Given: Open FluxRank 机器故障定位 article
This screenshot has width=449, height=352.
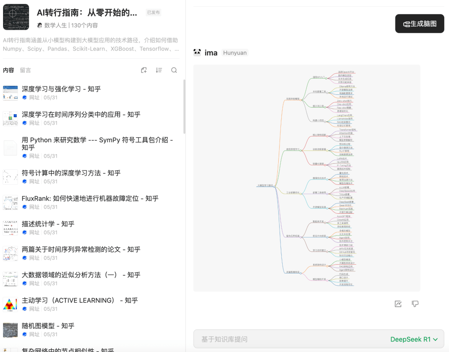Looking at the screenshot, I should [x=90, y=198].
